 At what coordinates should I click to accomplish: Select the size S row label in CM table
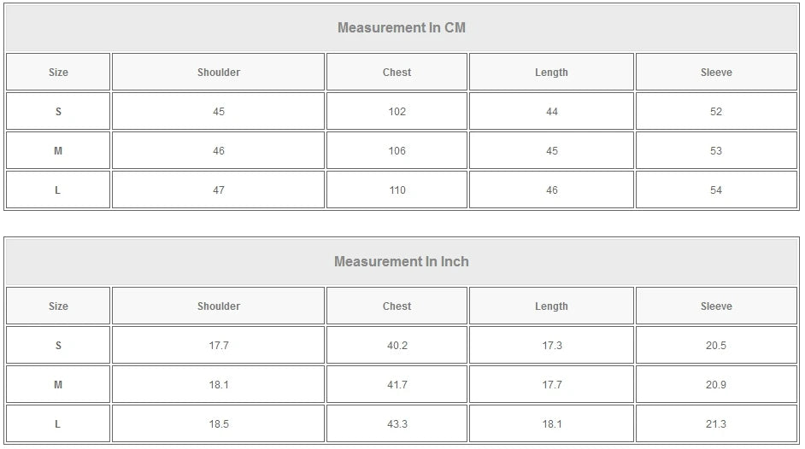[58, 112]
